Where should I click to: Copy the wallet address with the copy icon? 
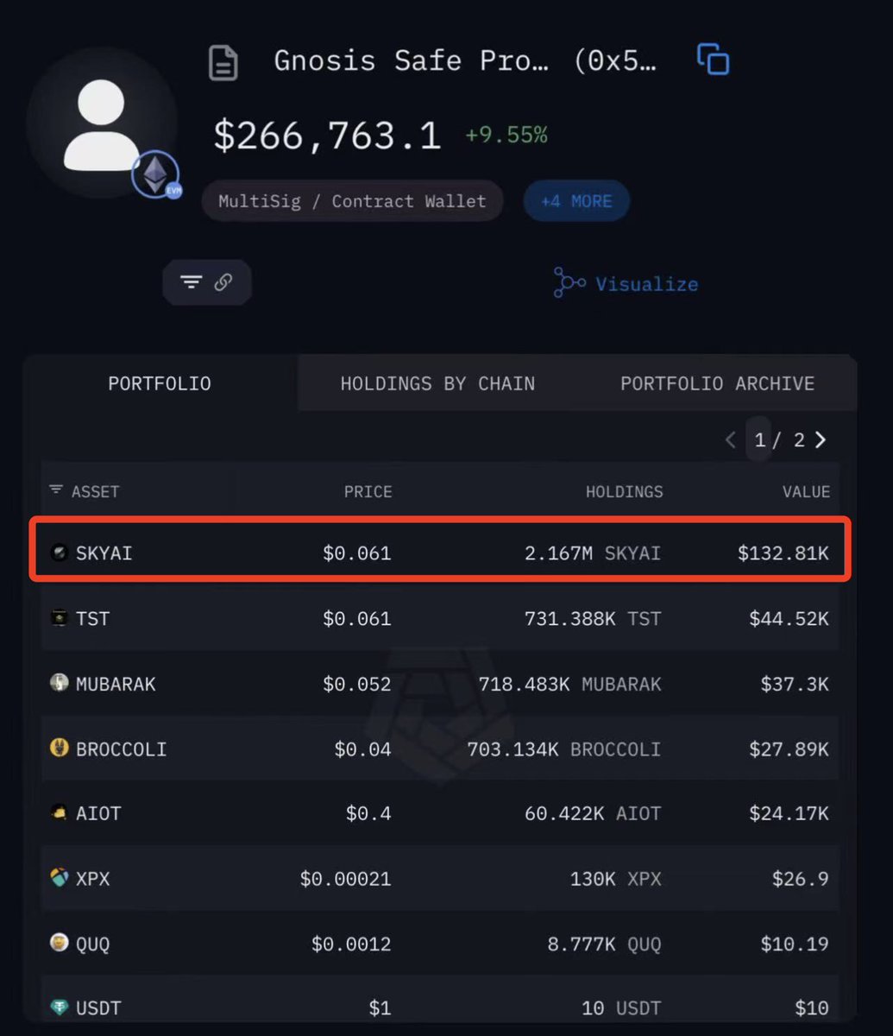pyautogui.click(x=713, y=60)
